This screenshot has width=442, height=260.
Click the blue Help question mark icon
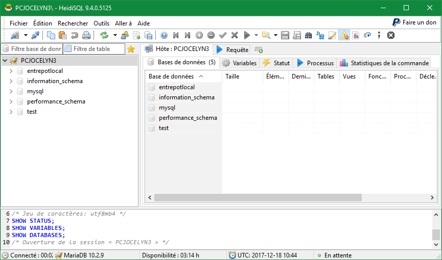point(164,35)
